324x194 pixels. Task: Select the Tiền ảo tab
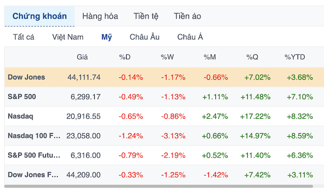[187, 16]
